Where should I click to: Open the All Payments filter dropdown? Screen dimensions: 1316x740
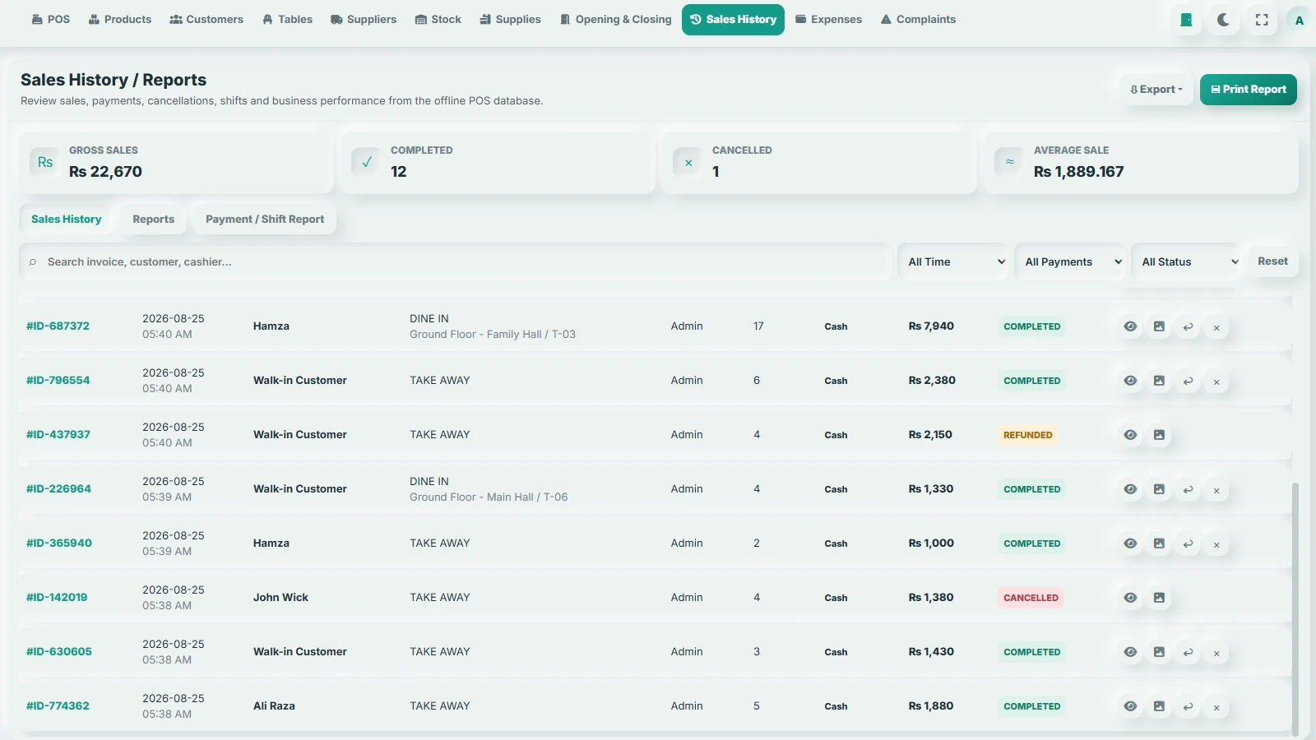click(1071, 261)
